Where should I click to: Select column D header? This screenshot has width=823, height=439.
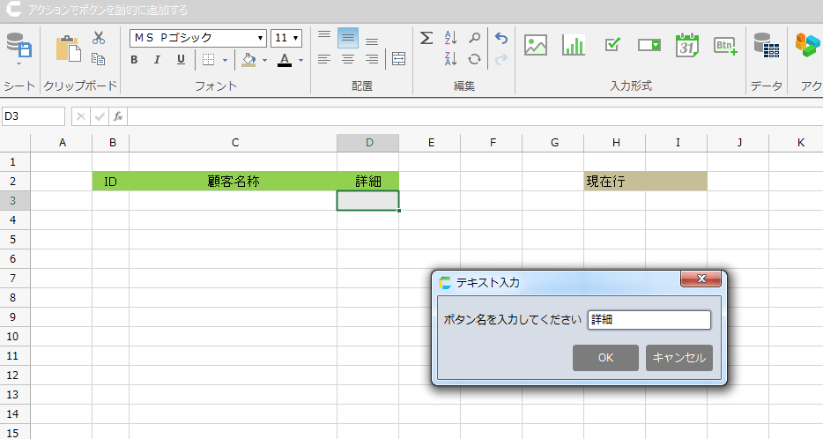368,143
